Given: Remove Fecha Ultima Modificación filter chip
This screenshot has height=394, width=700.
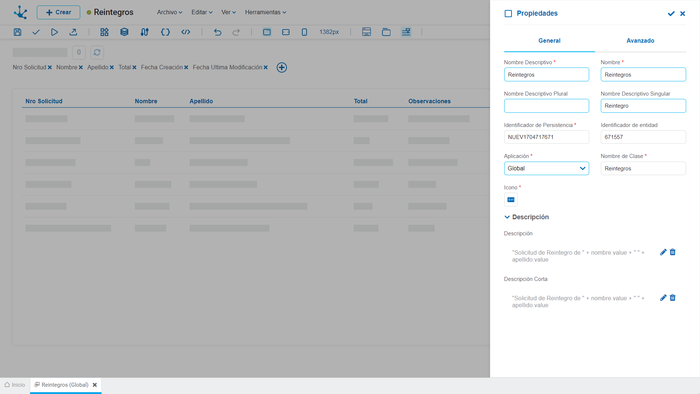Looking at the screenshot, I should 266,67.
